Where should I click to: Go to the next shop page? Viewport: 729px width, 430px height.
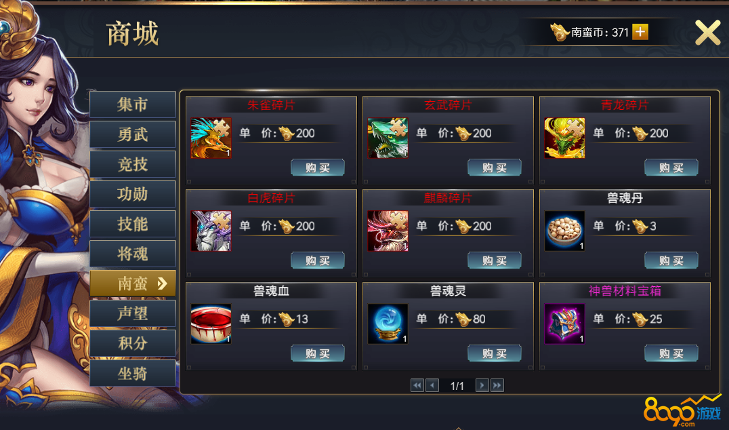482,385
